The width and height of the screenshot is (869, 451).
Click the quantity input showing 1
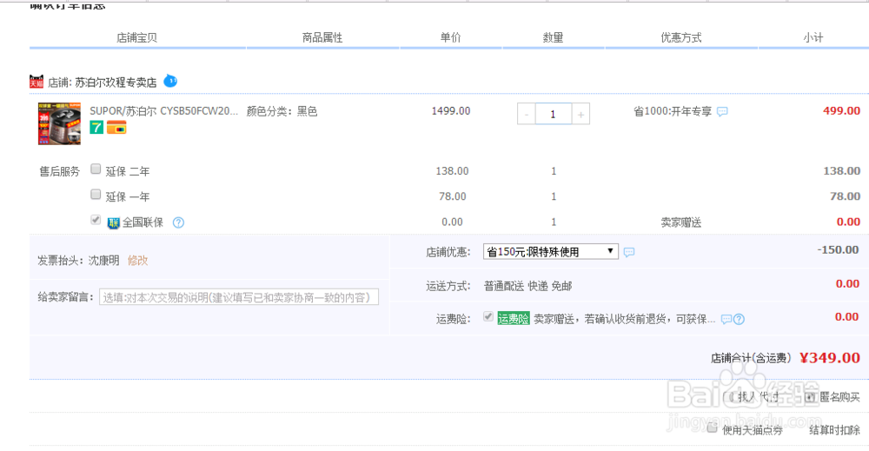pos(553,114)
